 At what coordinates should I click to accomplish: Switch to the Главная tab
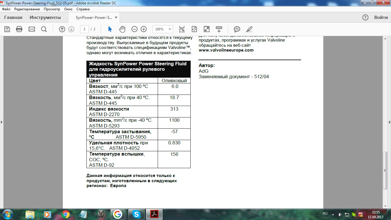[13, 17]
